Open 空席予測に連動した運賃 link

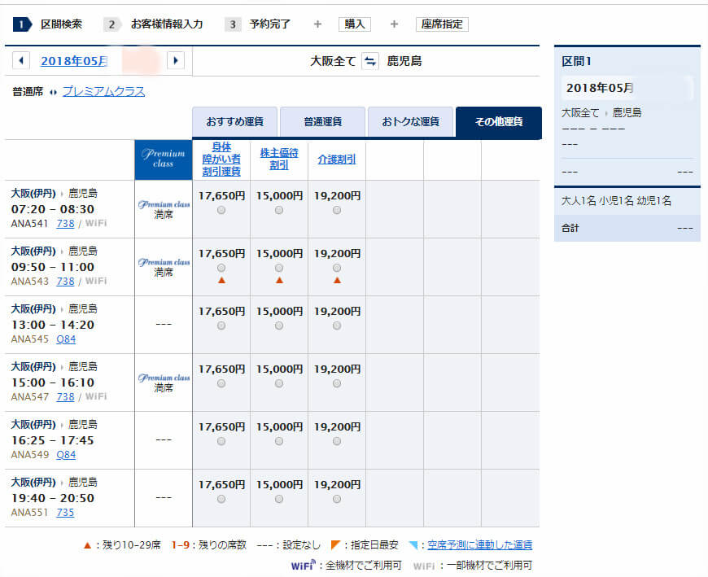pos(479,545)
